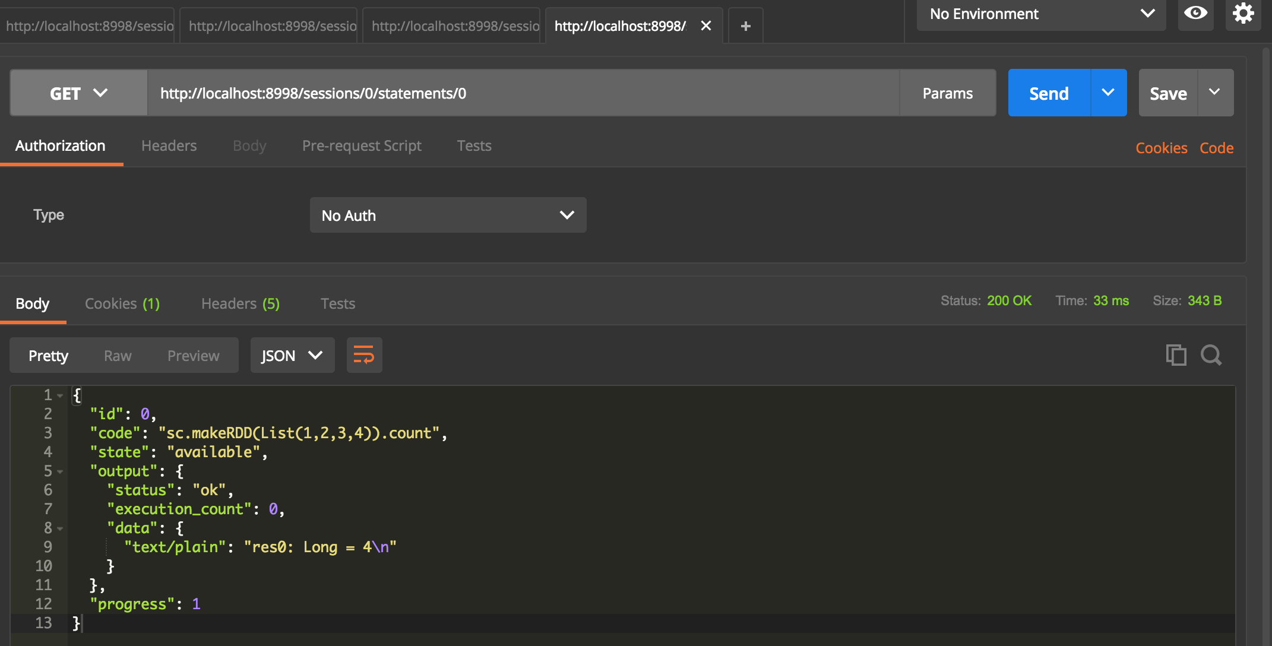Collapse the root JSON object fold arrow
The height and width of the screenshot is (646, 1272).
[x=60, y=395]
